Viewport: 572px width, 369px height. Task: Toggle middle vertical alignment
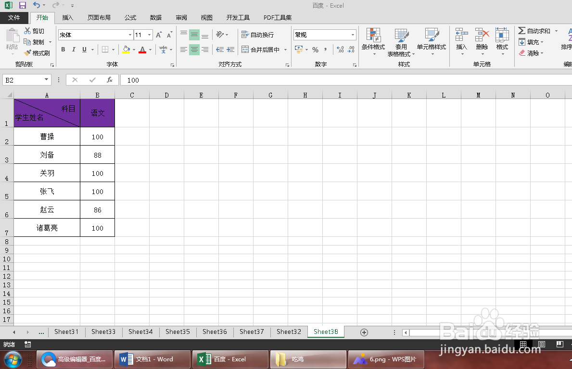click(x=194, y=35)
